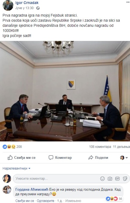Screen dimensions: 130x203
Task: Attach a photo using the camera icon
Action: (110, 179)
